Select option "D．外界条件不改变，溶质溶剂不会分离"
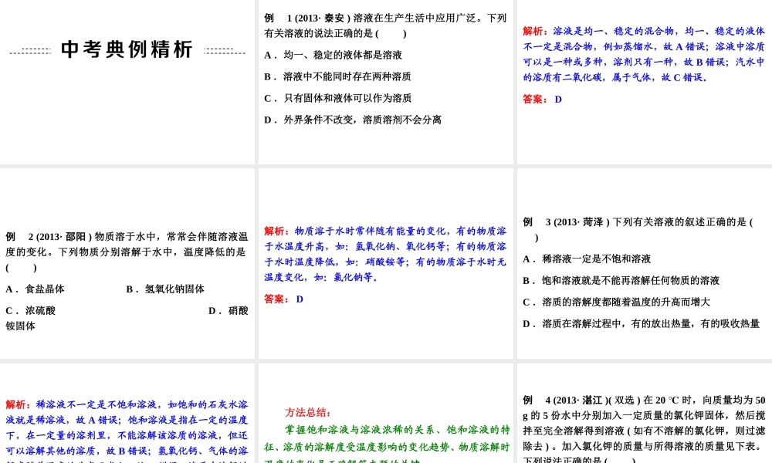Image resolution: width=772 pixels, height=463 pixels. [x=353, y=120]
